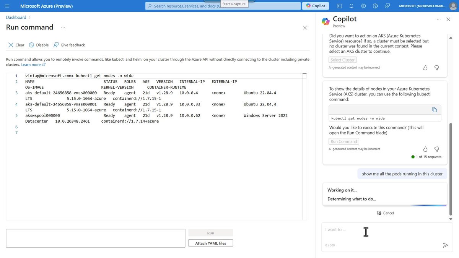Open Copilot from the search bar
The image size is (459, 258).
click(x=315, y=6)
